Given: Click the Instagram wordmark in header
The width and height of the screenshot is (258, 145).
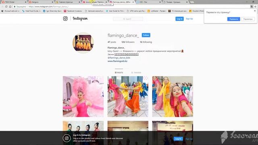Looking at the screenshot, I should tap(80, 19).
